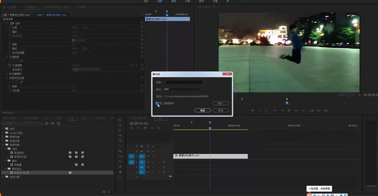Image resolution: width=378 pixels, height=196 pixels.
Task: Toggle V1 track eye visibility
Action: pyautogui.click(x=153, y=156)
